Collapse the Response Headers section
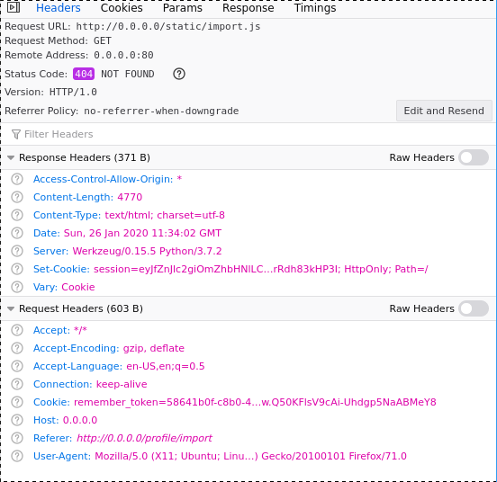Viewport: 497px width, 482px height. pyautogui.click(x=11, y=157)
